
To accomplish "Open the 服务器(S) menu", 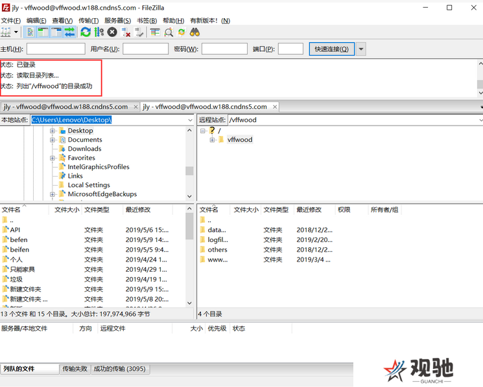I will point(117,21).
